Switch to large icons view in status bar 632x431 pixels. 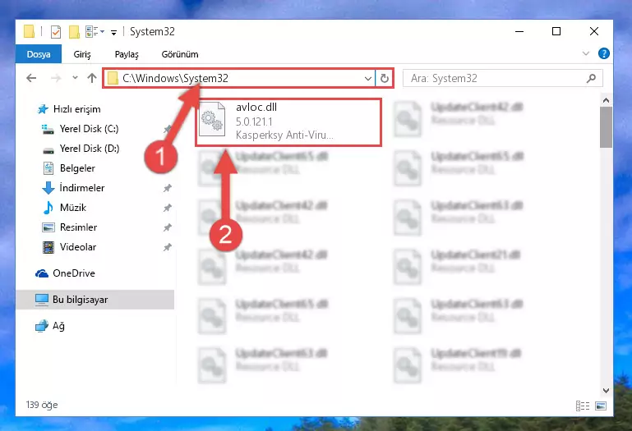[601, 406]
